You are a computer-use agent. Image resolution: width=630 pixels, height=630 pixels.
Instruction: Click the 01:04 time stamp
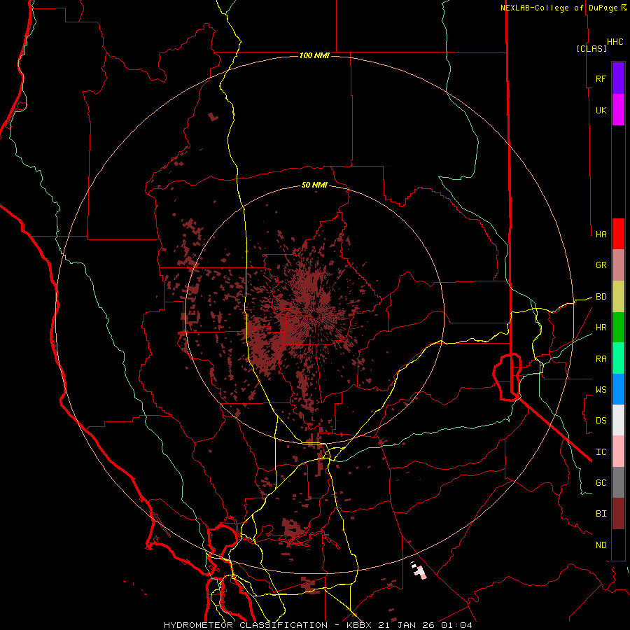tap(456, 625)
